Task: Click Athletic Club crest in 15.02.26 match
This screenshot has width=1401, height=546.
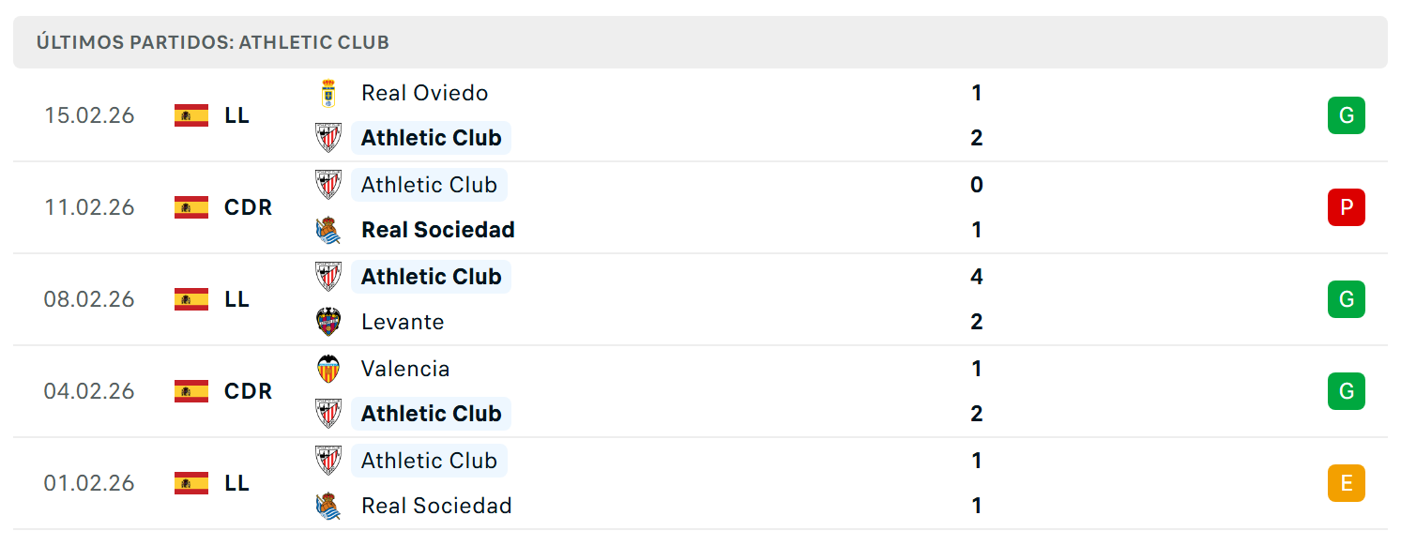Action: (328, 138)
